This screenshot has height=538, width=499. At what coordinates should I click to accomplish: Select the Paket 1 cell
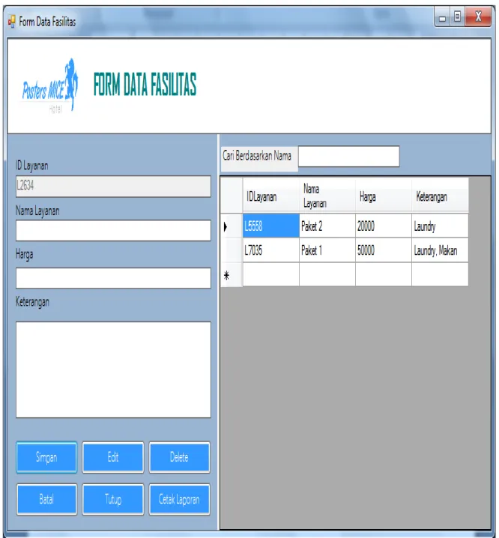click(x=327, y=250)
